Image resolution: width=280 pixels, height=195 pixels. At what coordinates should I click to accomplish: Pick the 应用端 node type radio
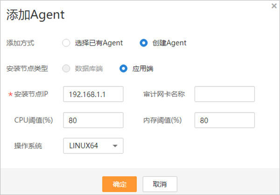(124, 69)
